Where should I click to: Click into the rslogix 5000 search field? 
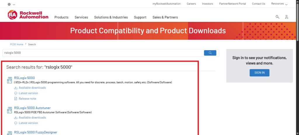tap(102, 53)
